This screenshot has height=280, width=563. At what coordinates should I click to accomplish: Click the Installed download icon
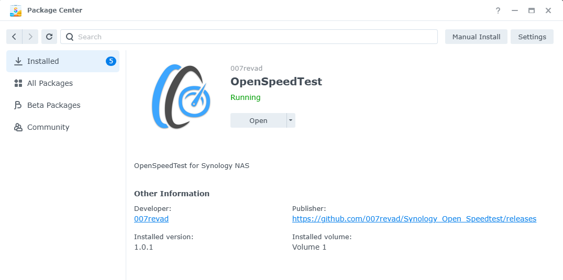(18, 61)
